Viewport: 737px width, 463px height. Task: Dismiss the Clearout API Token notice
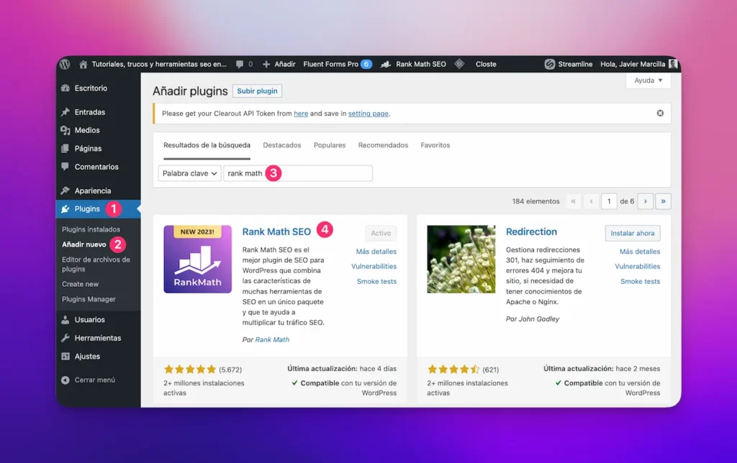(x=659, y=113)
